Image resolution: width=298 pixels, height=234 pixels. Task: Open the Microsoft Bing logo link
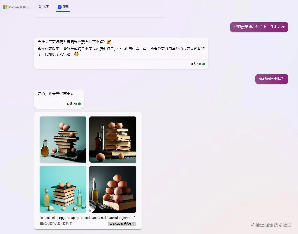point(17,7)
